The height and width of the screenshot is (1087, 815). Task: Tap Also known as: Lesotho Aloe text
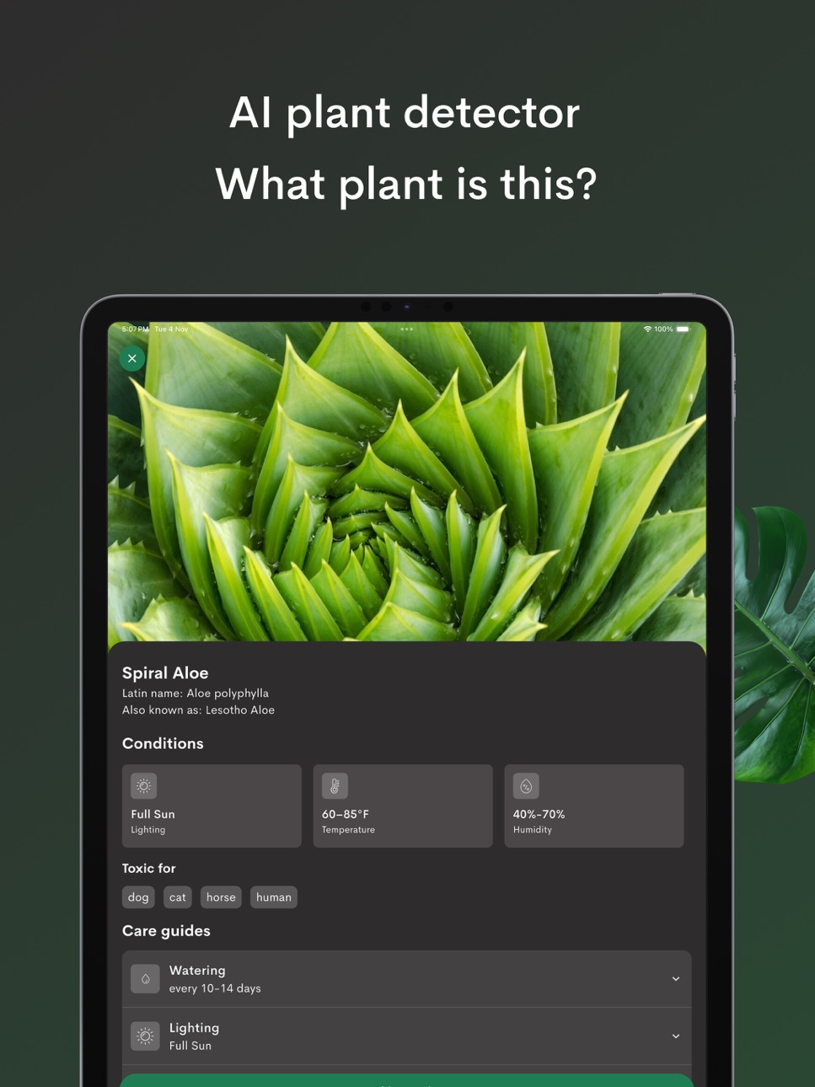point(198,710)
